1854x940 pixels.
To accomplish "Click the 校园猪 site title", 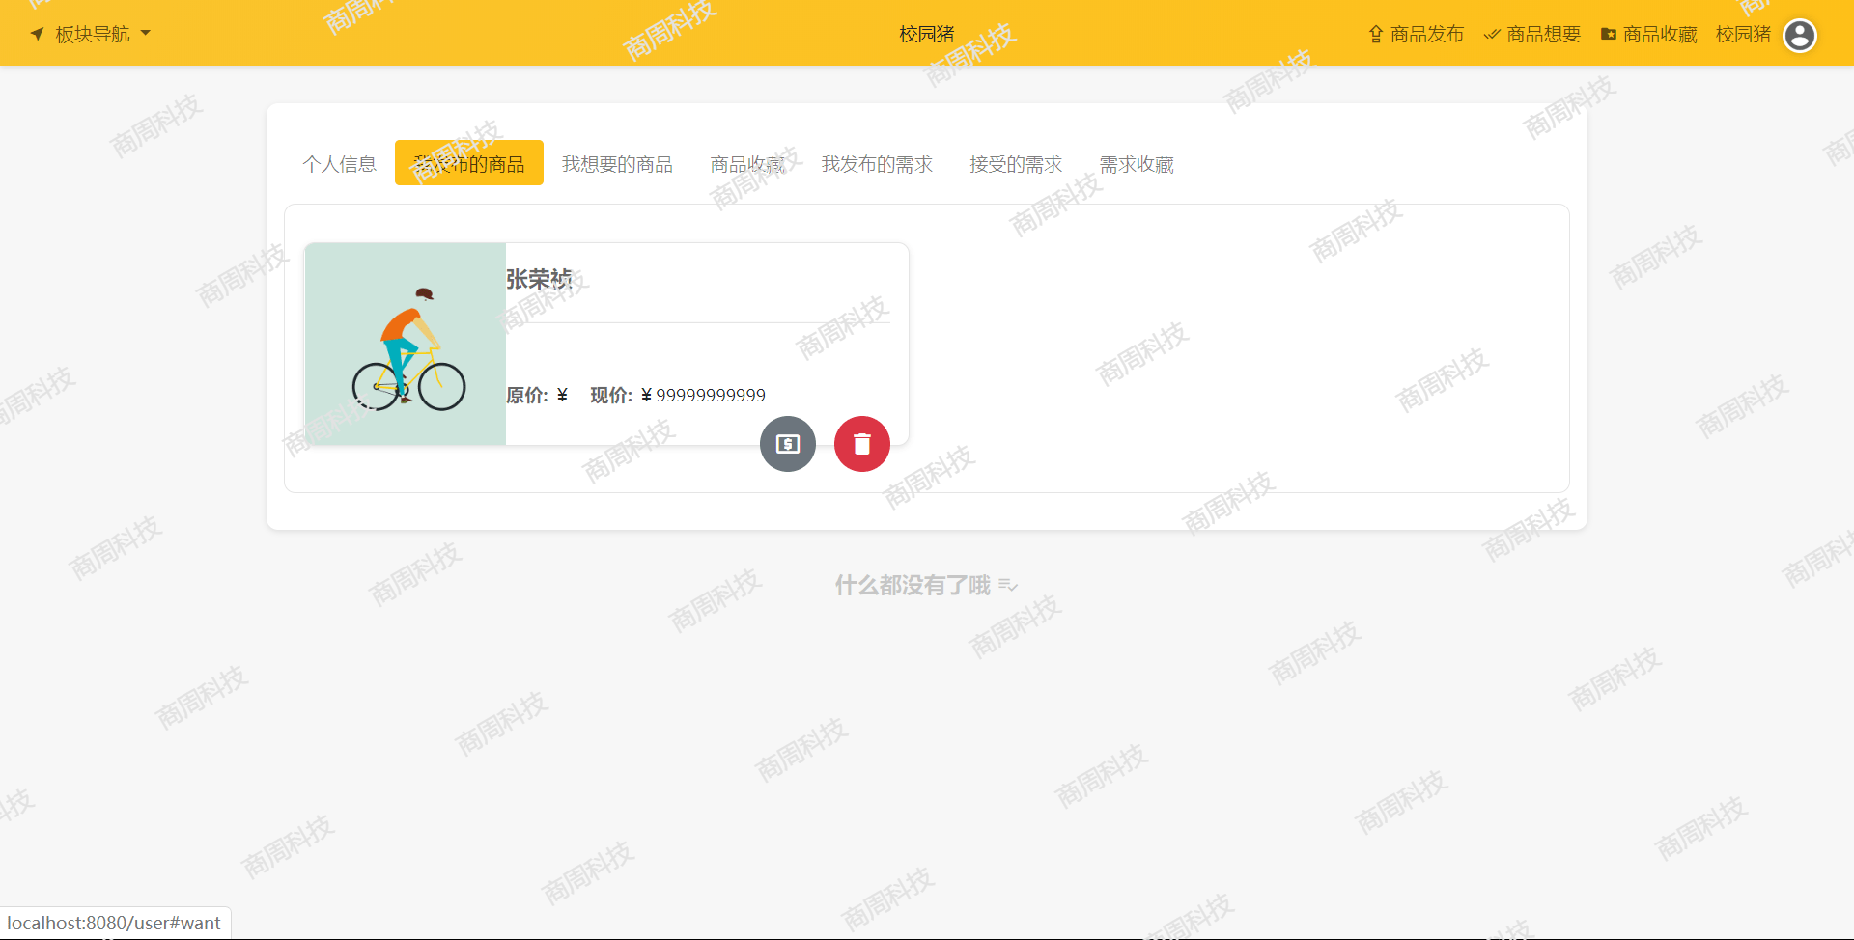I will coord(926,34).
